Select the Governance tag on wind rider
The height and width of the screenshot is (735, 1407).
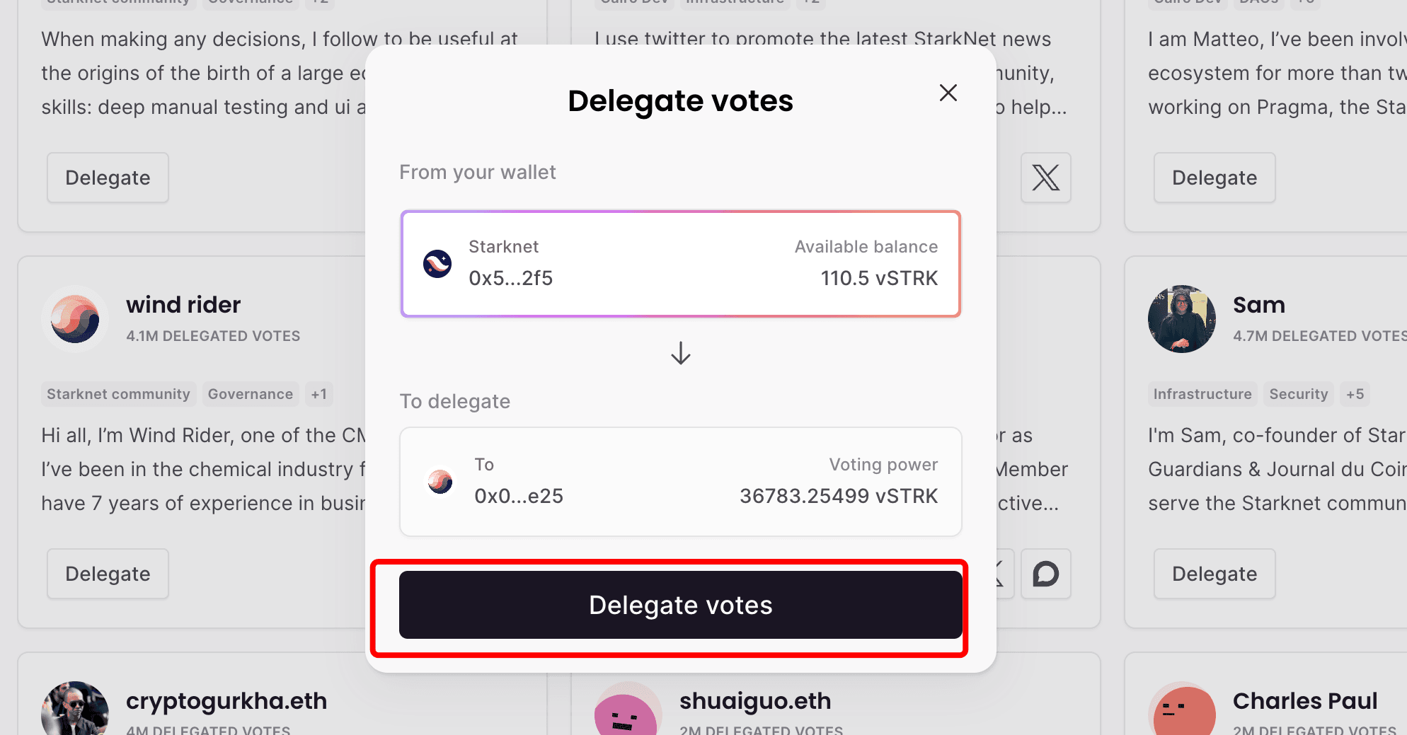251,394
